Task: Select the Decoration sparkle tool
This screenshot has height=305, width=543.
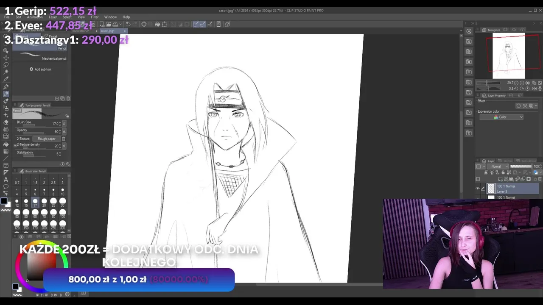Action: click(6, 115)
